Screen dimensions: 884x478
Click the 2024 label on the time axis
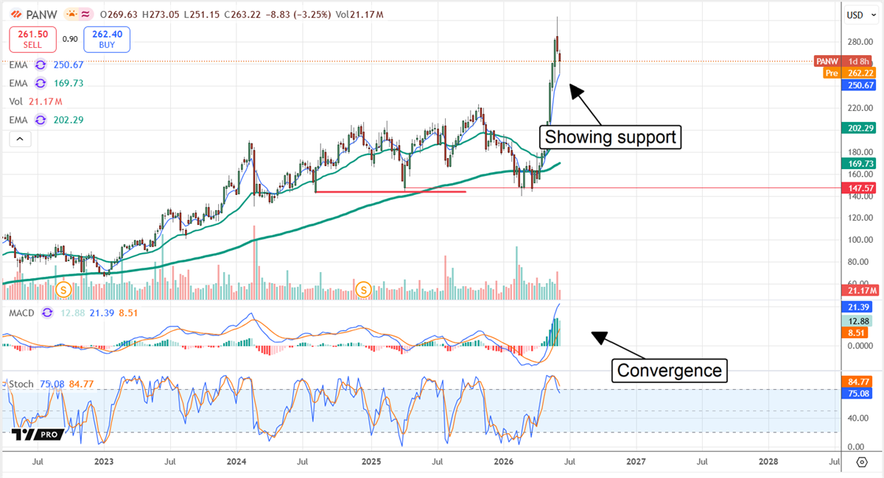click(x=236, y=462)
